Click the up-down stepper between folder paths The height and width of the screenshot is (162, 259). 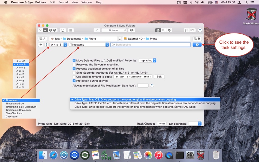(120, 39)
